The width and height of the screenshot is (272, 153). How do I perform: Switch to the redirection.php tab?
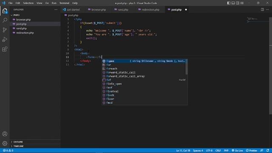pos(150,10)
